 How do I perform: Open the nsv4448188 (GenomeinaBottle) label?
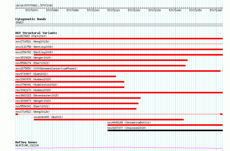(129, 122)
